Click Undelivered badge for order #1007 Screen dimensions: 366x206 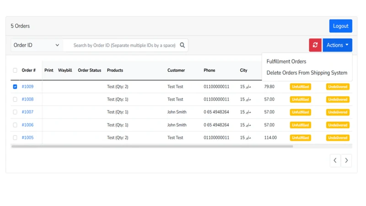click(x=338, y=112)
